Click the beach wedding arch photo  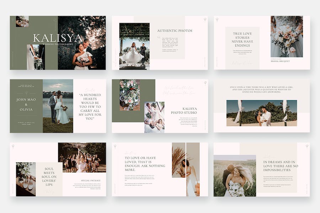point(261,113)
